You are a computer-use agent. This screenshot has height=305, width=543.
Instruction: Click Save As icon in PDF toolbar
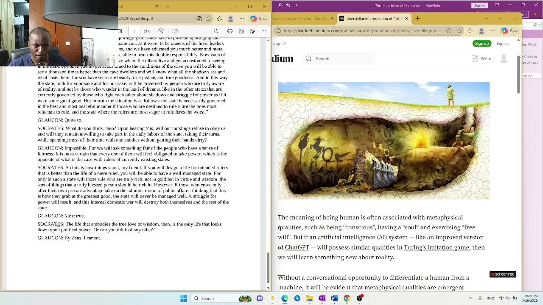coord(252,31)
